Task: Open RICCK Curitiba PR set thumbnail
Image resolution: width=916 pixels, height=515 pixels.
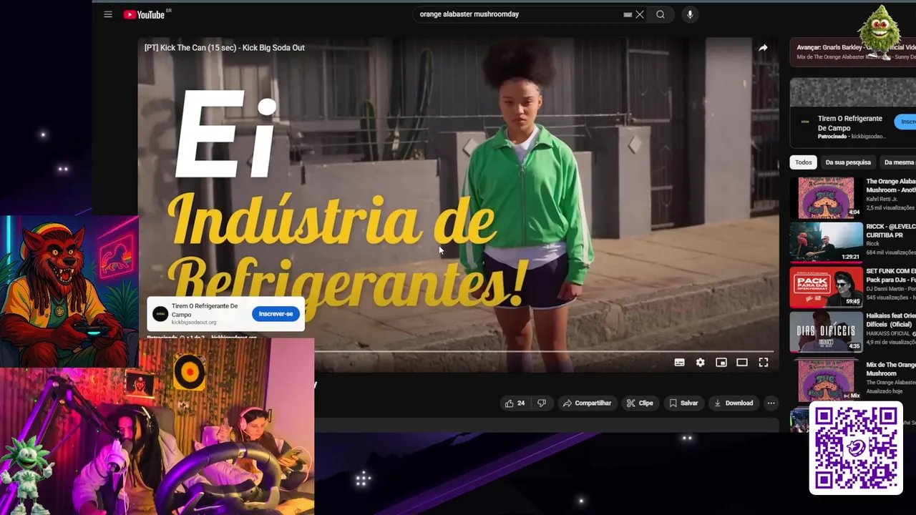Action: tap(827, 242)
